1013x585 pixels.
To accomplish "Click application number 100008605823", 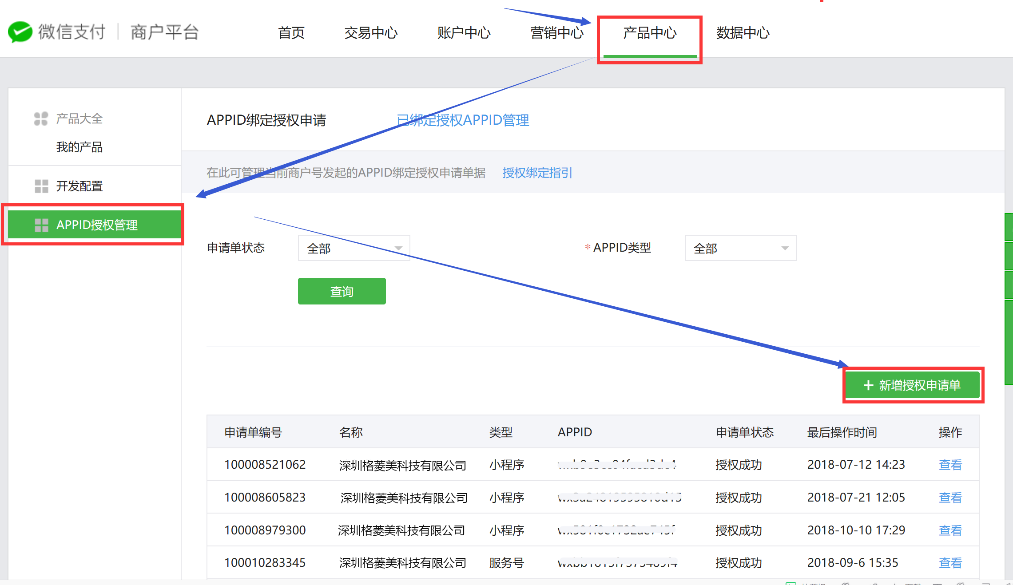I will (265, 498).
